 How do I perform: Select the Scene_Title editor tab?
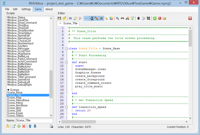pyautogui.click(x=70, y=23)
